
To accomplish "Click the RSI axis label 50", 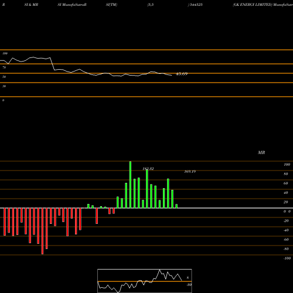I will pyautogui.click(x=4, y=77).
